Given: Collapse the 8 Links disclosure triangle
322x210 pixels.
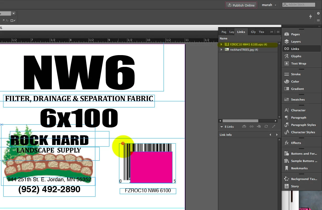Looking at the screenshot, I should pyautogui.click(x=222, y=127).
